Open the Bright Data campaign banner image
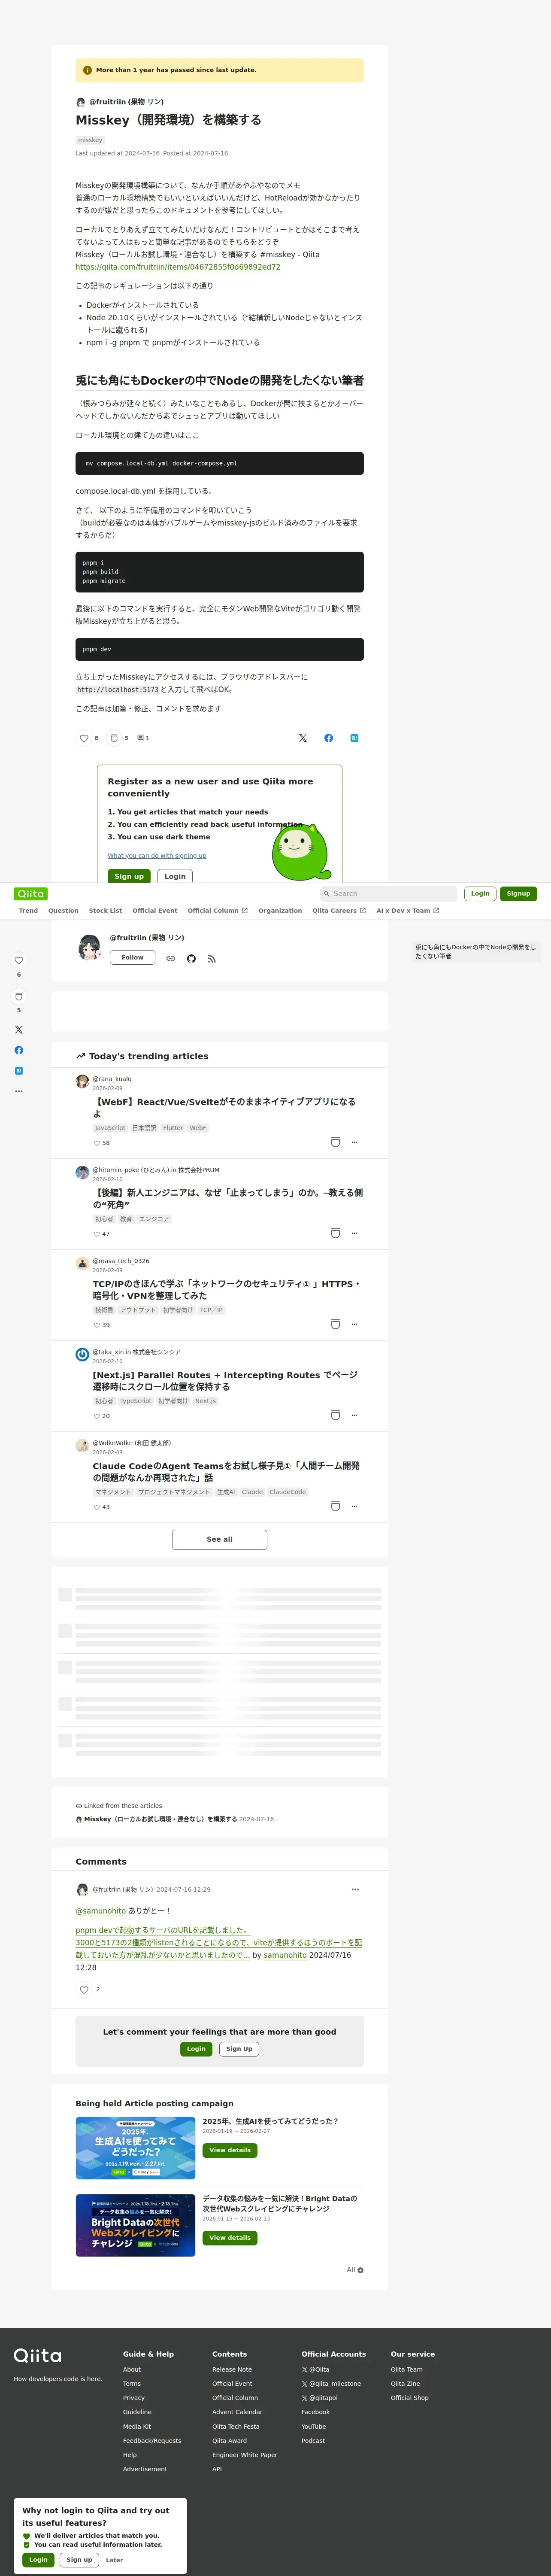 135,2225
